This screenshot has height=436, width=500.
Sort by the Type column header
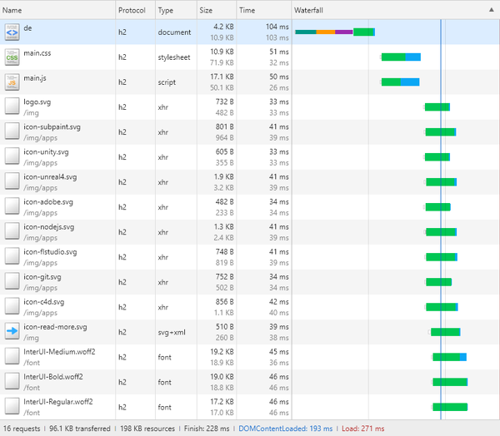tap(176, 10)
